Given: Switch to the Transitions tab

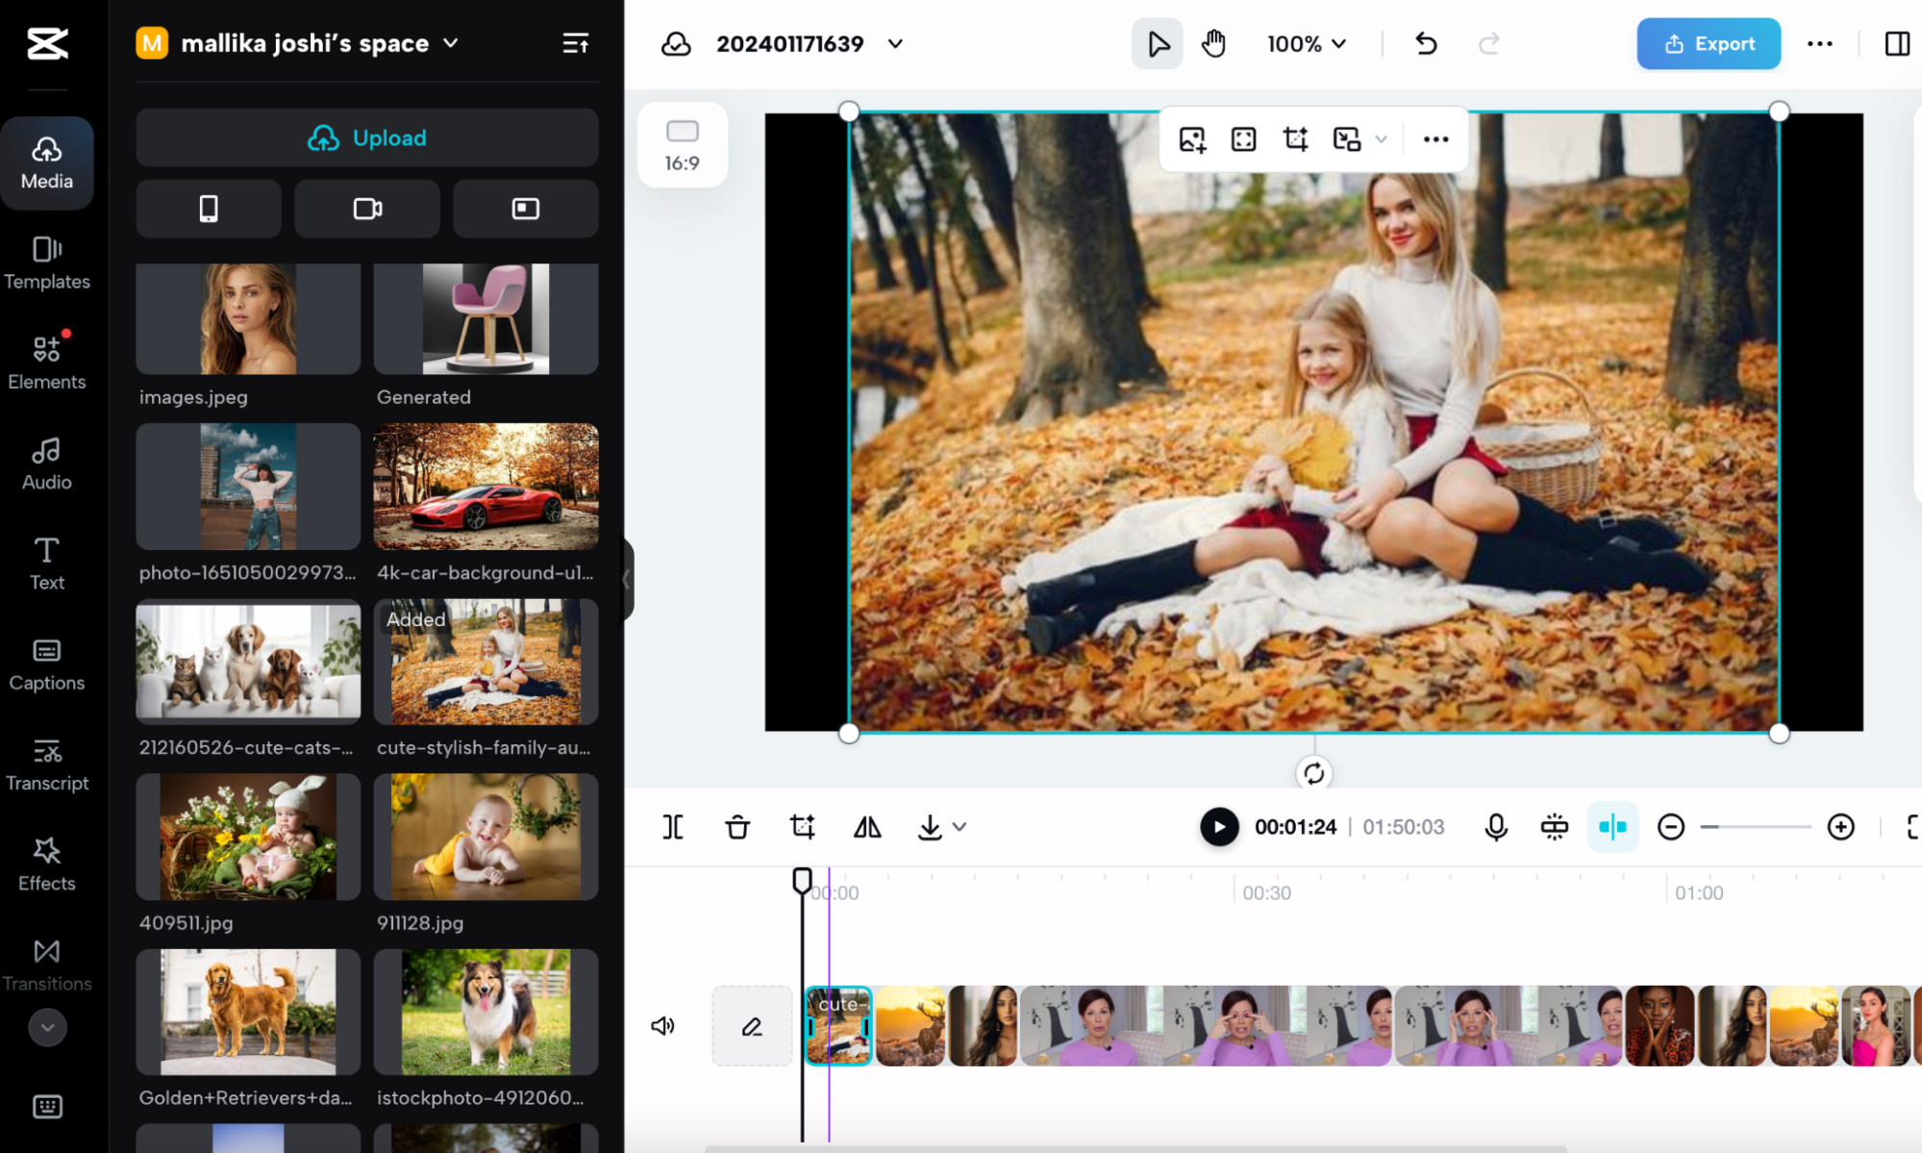Looking at the screenshot, I should tap(46, 965).
